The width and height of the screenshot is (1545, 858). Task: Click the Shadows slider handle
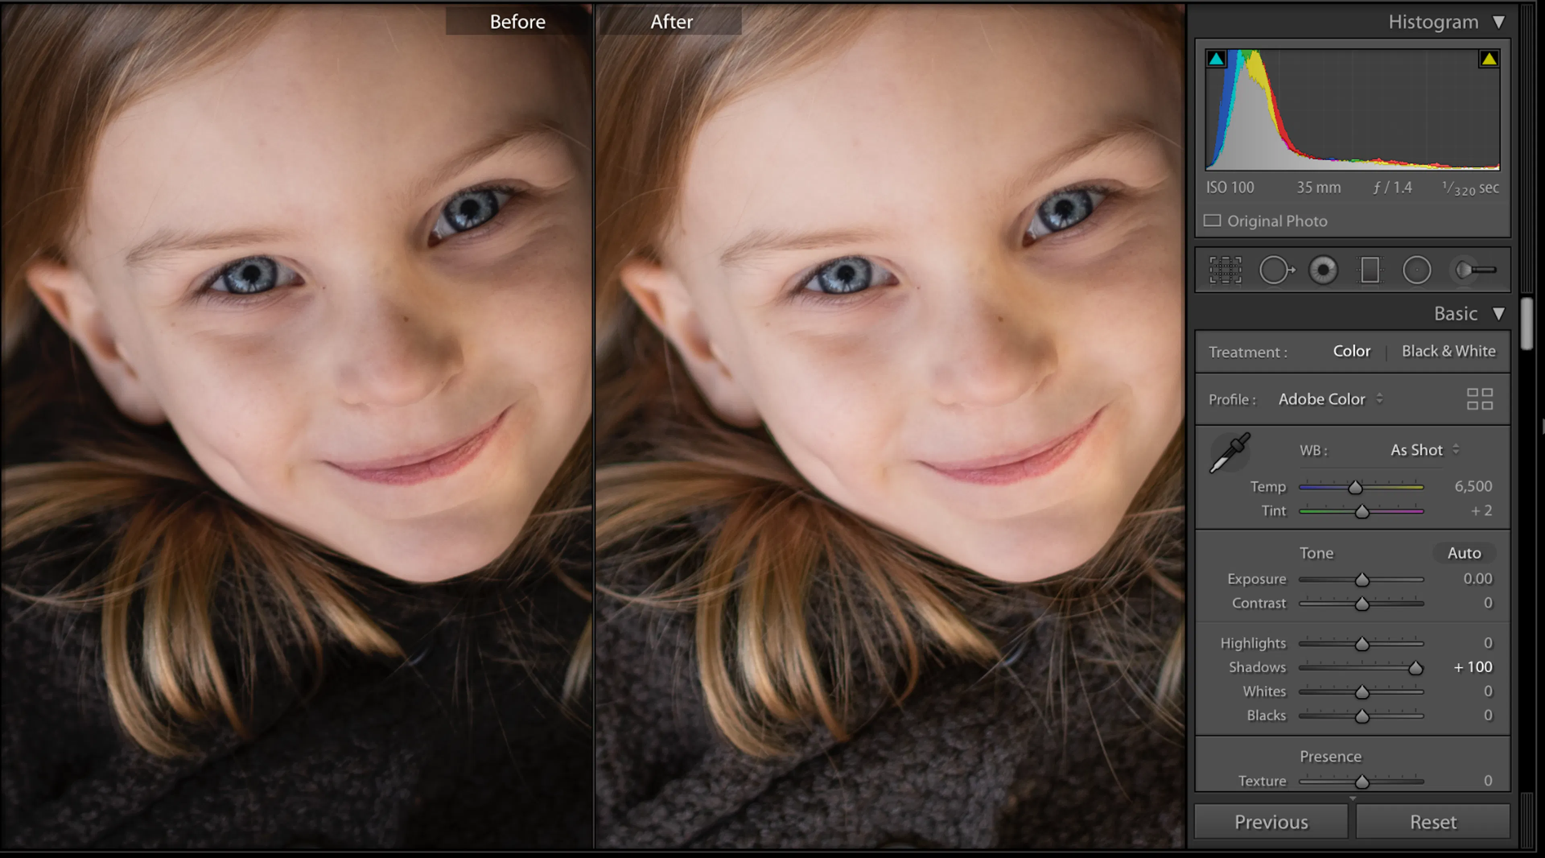[x=1415, y=668]
